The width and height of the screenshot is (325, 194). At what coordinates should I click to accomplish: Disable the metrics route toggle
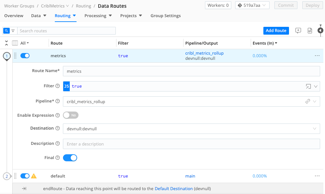click(25, 56)
